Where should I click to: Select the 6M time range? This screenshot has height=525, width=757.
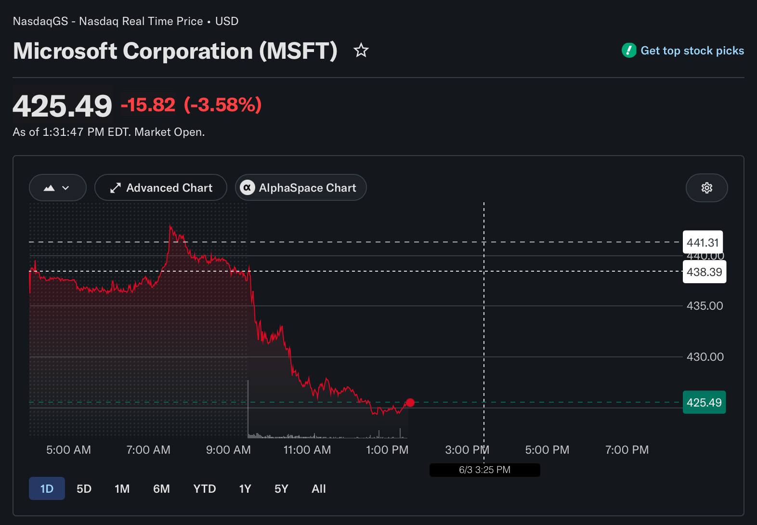point(161,488)
